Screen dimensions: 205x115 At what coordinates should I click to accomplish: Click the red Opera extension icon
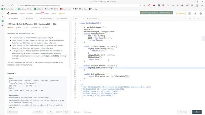tap(149, 5)
